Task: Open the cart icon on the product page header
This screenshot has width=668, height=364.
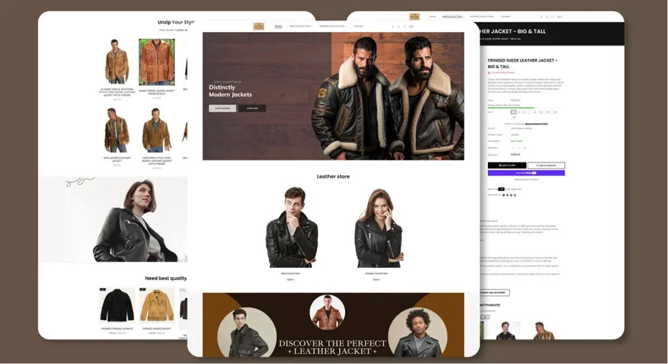Action: [558, 16]
